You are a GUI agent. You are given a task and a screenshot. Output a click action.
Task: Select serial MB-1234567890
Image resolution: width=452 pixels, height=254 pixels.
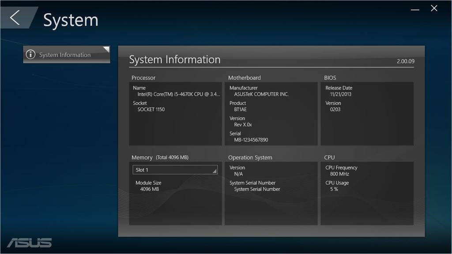pyautogui.click(x=251, y=140)
